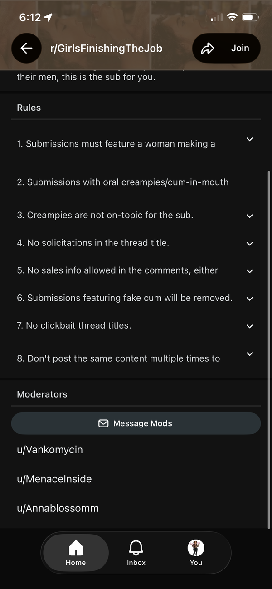This screenshot has height=589, width=272.
Task: Tap the Inbox bell icon
Action: pos(136,548)
